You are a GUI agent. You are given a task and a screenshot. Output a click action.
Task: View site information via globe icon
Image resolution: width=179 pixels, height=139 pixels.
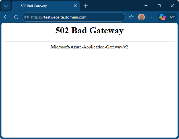point(26,17)
